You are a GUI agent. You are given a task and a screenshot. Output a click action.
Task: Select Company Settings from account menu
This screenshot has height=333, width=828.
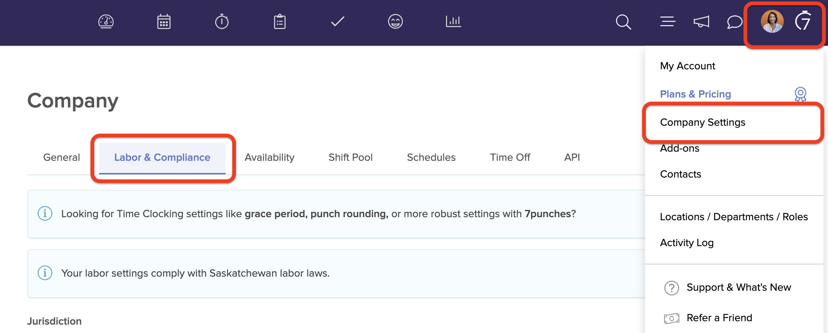point(703,122)
